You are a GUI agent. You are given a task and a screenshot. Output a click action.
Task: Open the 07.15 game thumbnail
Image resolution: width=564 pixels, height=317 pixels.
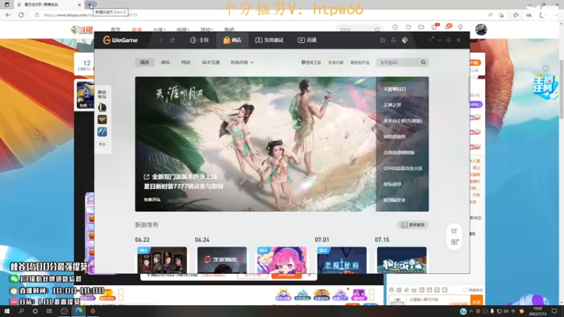[x=402, y=260]
